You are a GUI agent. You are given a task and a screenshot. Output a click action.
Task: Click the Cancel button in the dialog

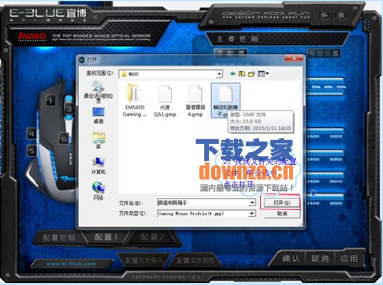(x=282, y=214)
